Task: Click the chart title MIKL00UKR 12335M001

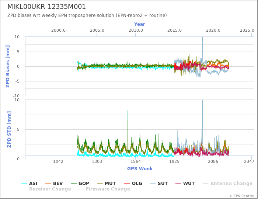Action: 46,7
